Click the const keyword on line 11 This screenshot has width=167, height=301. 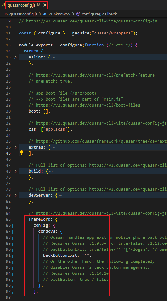point(25,33)
